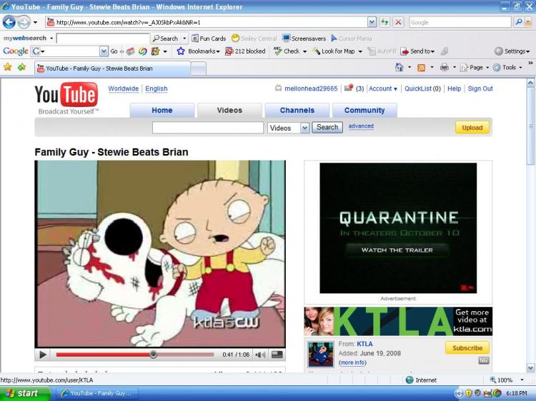This screenshot has height=401, width=536.
Task: Click the Sign Out link
Action: tap(480, 88)
